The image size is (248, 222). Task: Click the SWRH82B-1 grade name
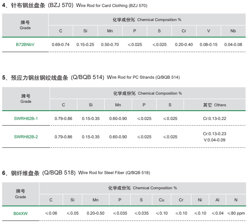(x=26, y=118)
